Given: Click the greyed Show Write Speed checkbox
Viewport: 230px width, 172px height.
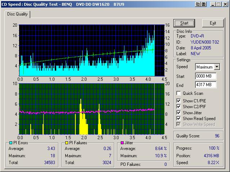Looking at the screenshot, I should [178, 124].
